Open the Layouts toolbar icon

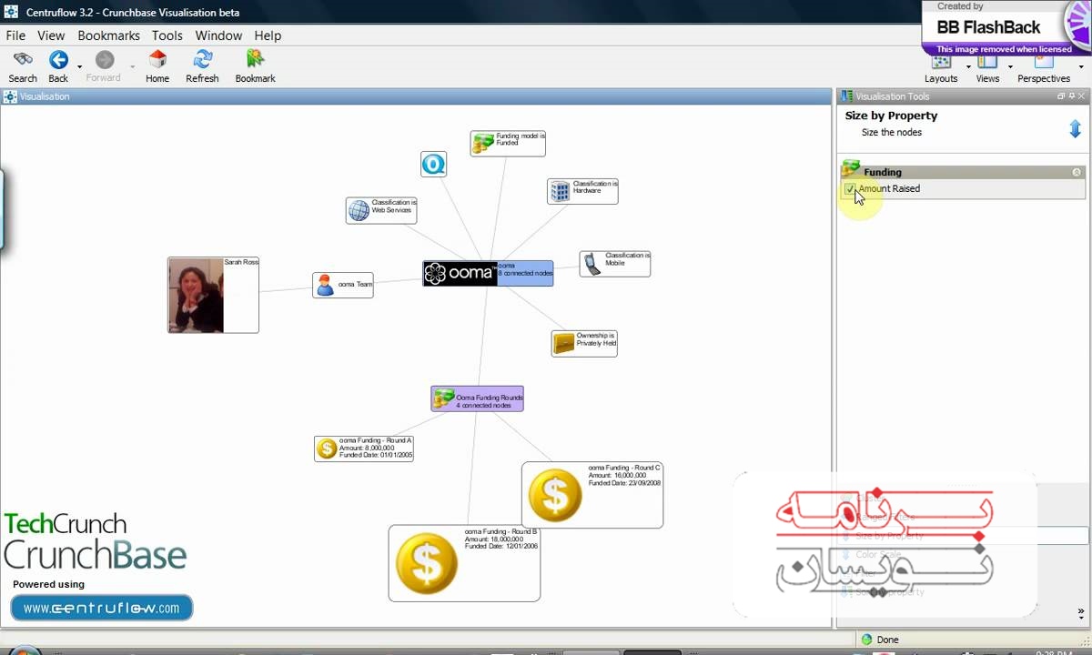pyautogui.click(x=941, y=63)
